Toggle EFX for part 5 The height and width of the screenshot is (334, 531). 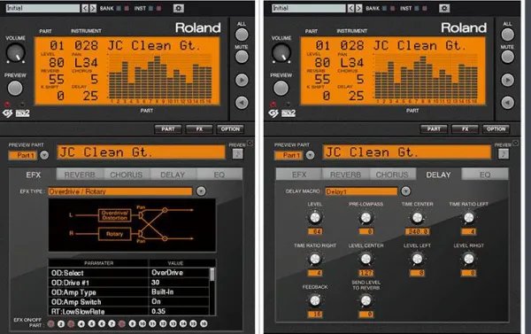pyautogui.click(x=91, y=324)
